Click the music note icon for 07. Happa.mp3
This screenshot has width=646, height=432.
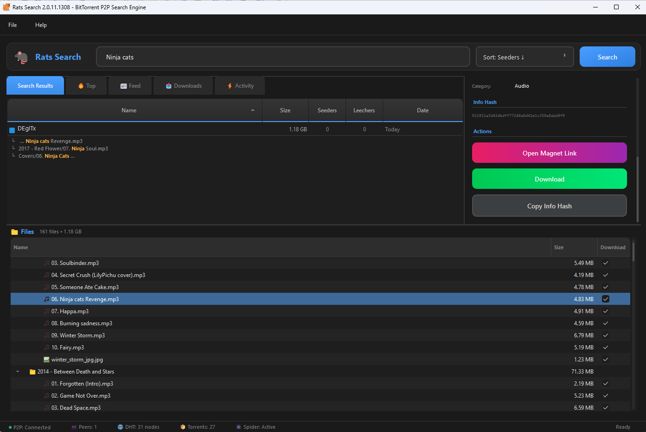(46, 311)
